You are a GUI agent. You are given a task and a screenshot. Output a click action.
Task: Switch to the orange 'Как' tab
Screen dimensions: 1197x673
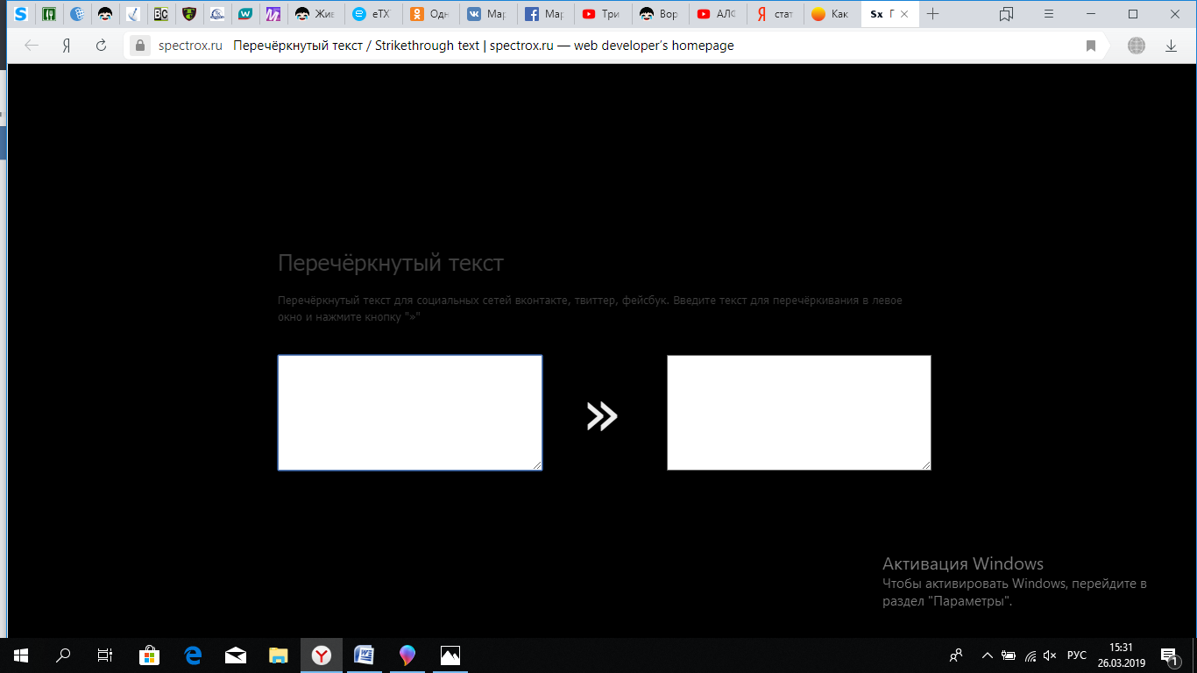click(x=831, y=14)
